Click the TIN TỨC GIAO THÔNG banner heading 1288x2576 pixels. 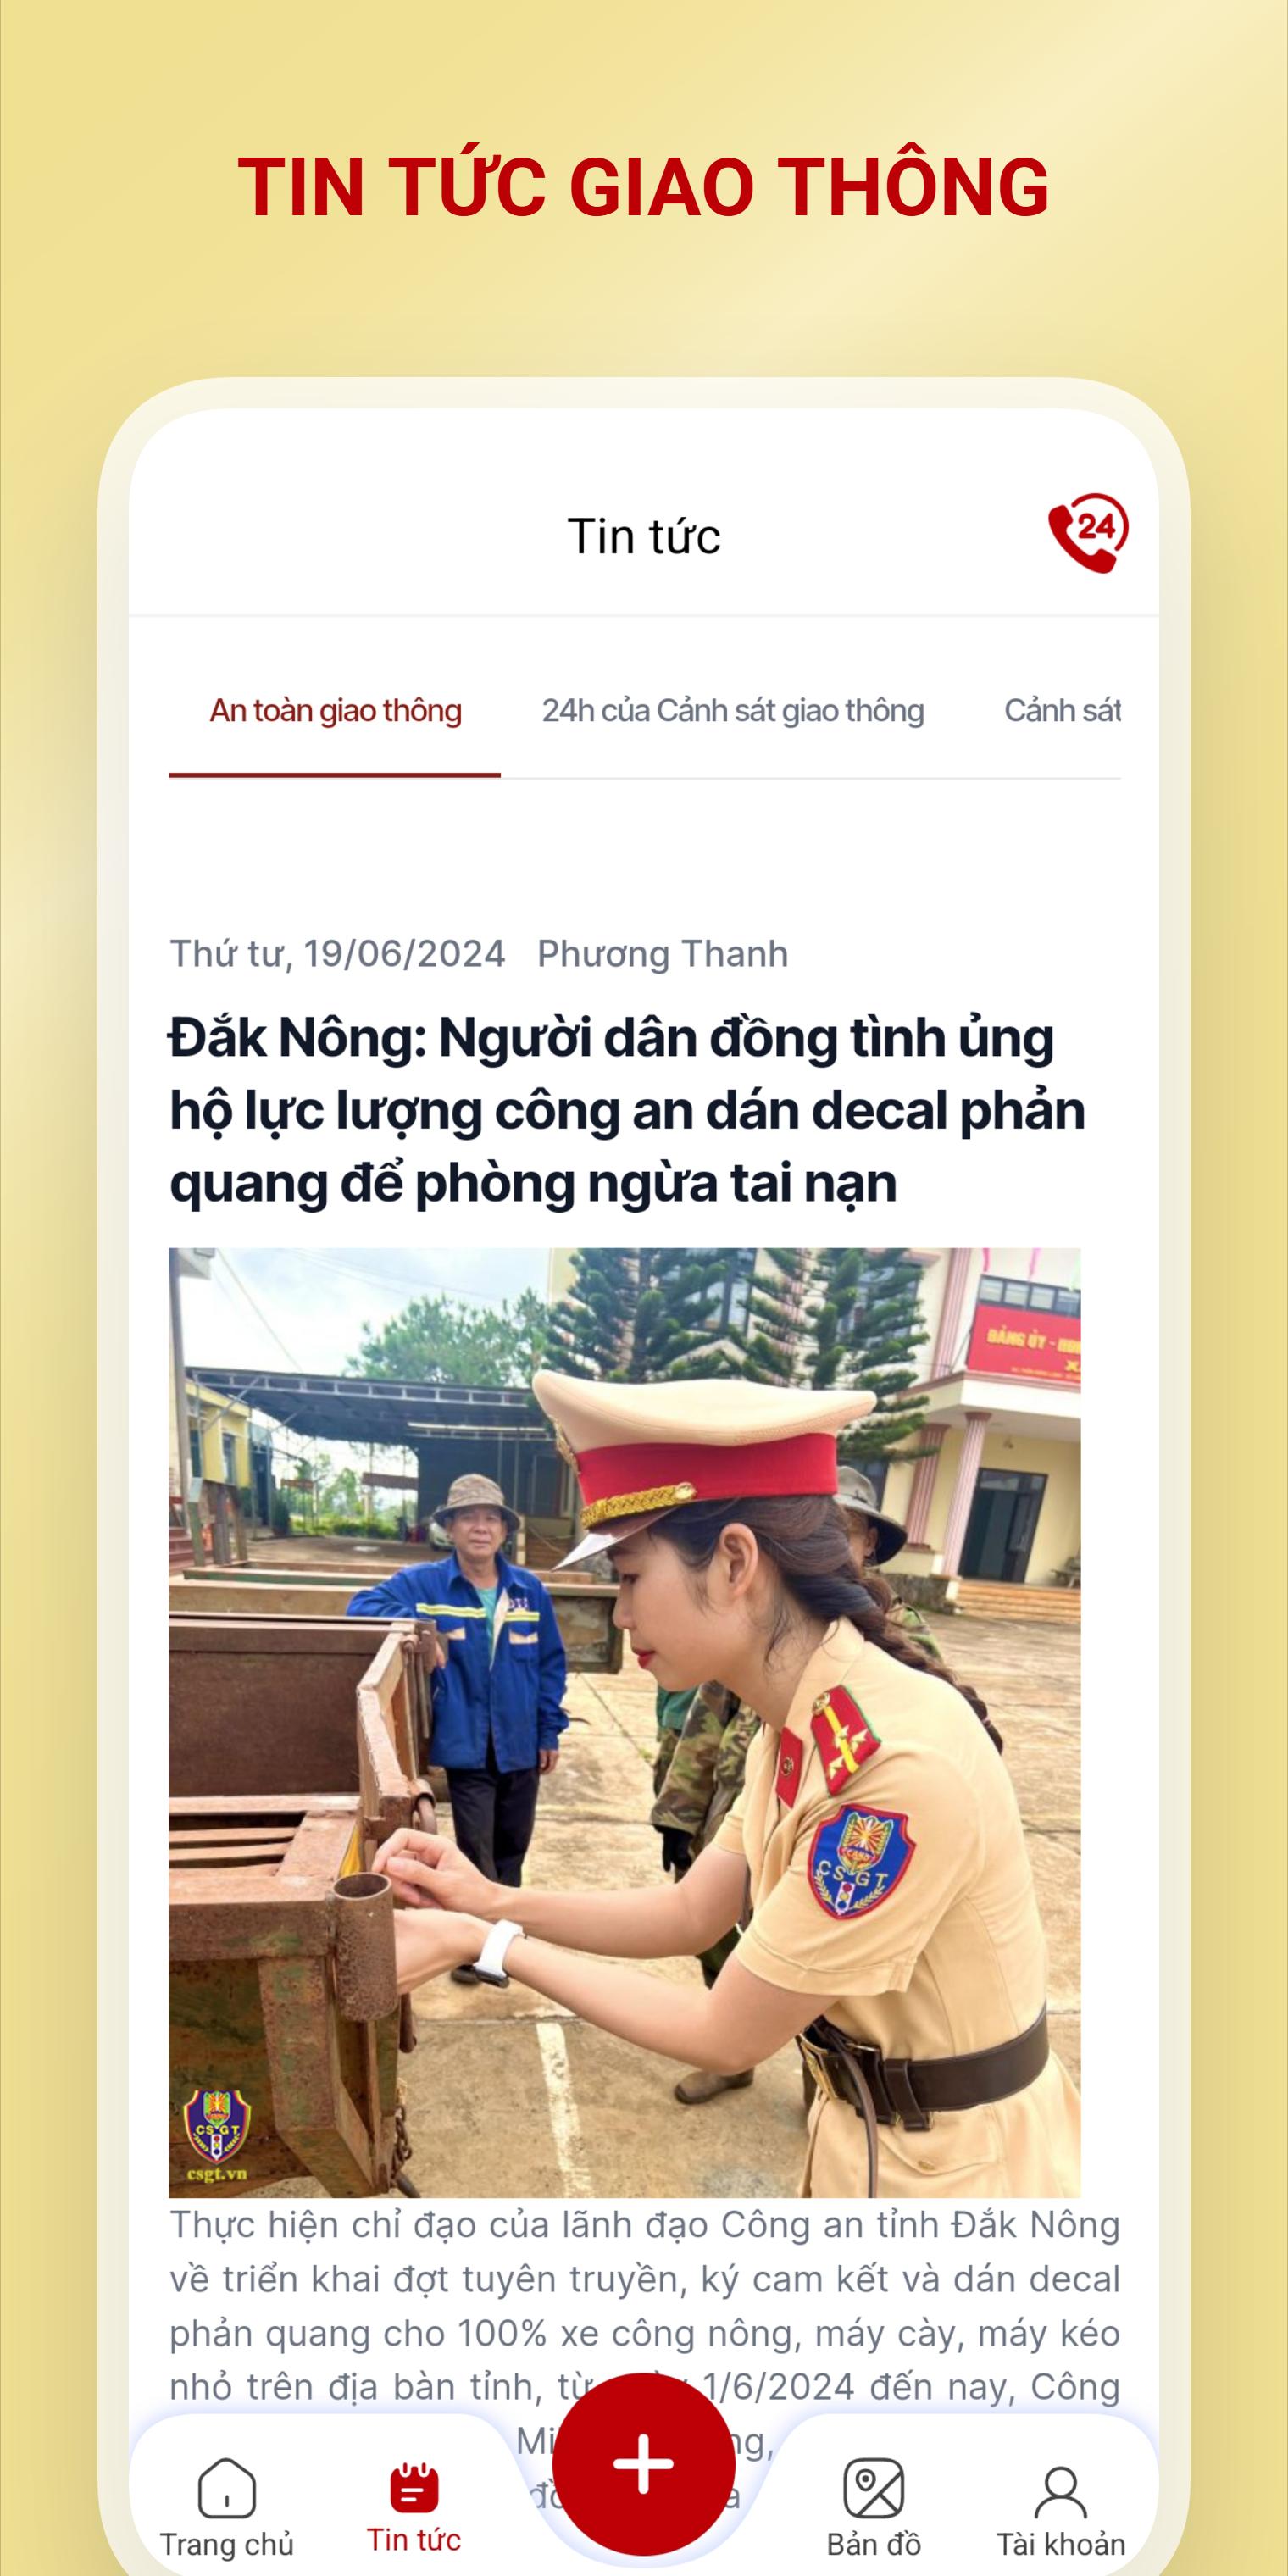[x=644, y=187]
